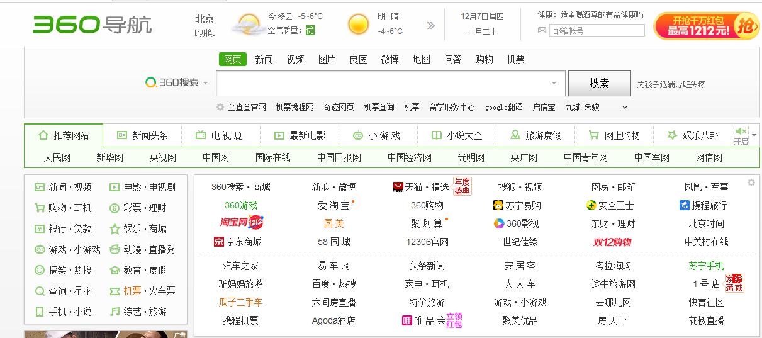762x338 pixels.
Task: Click the smiley icon beside 搞笑·热搜
Action: click(x=40, y=270)
